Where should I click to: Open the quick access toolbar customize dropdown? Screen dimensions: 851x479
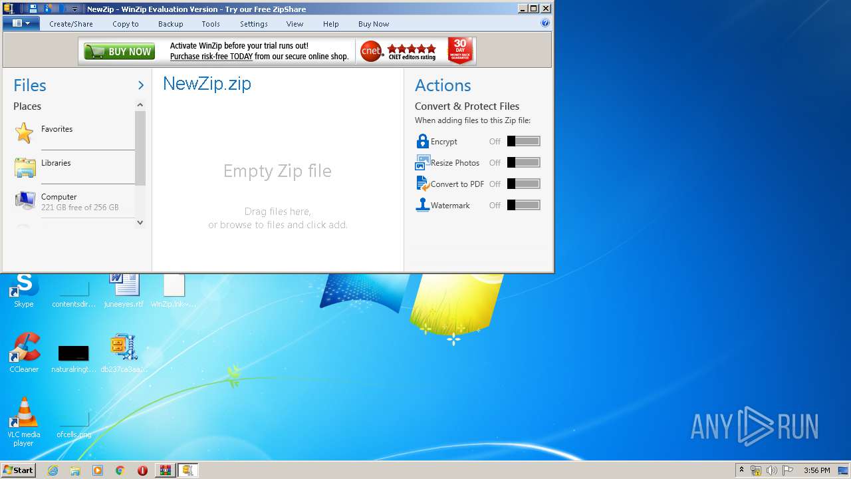(x=74, y=9)
